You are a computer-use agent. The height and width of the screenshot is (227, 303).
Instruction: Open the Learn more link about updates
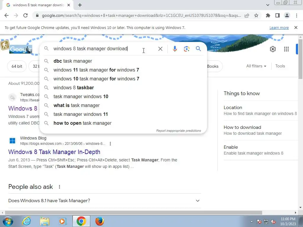point(279,27)
